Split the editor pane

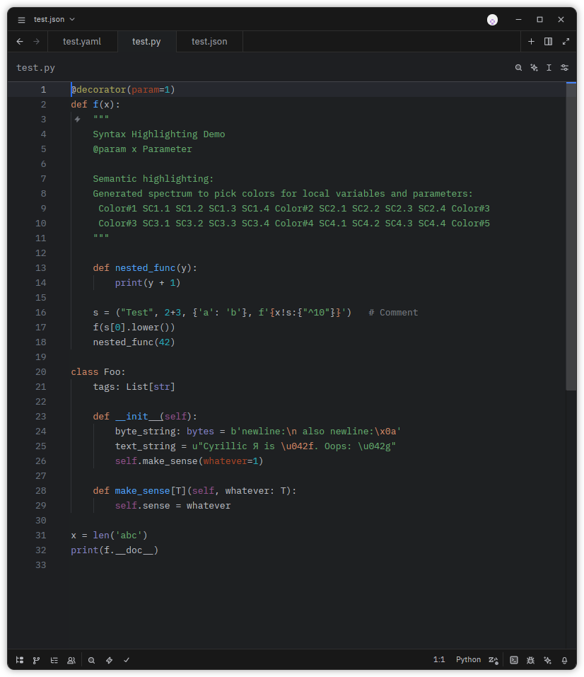pos(548,42)
